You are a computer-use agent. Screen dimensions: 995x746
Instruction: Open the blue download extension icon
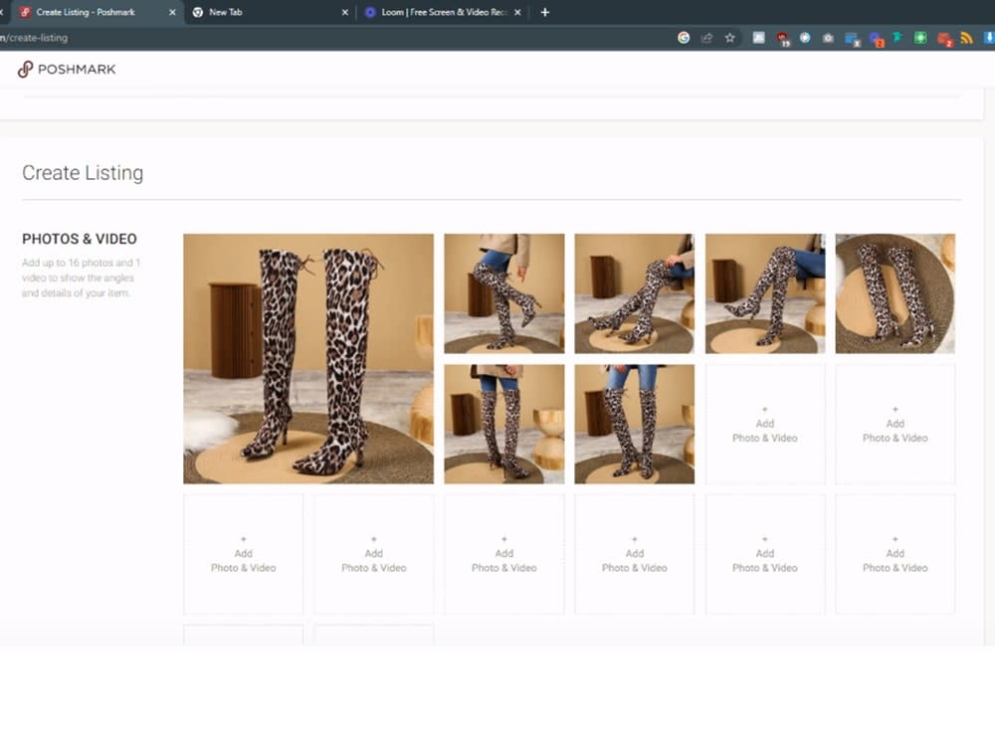click(x=989, y=38)
